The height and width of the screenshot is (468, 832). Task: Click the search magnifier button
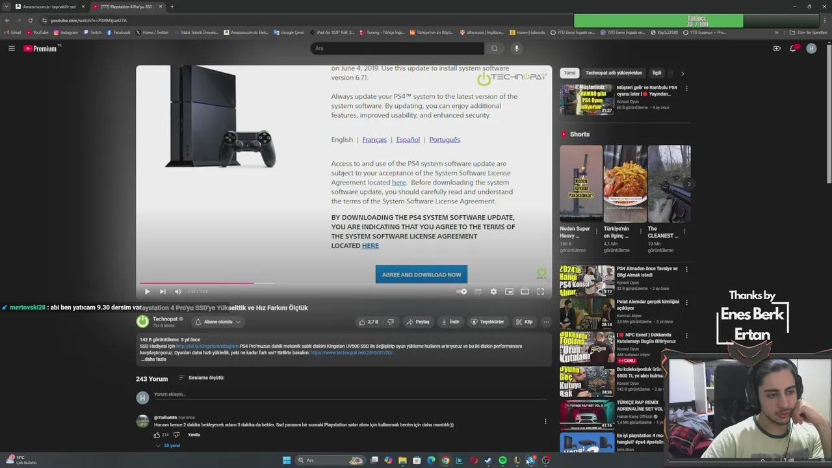click(x=495, y=48)
